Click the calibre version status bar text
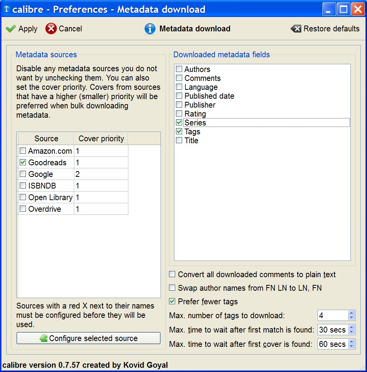 click(85, 365)
